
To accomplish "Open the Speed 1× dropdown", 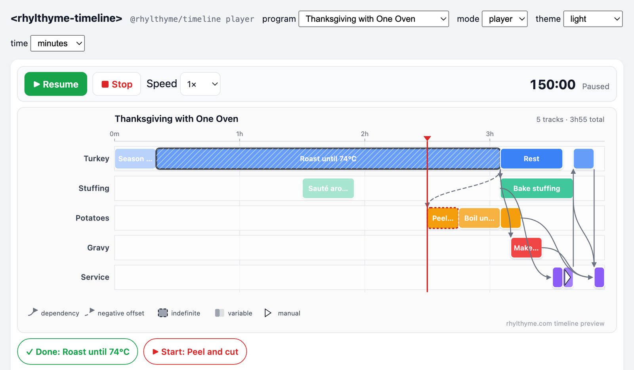I will coord(200,84).
